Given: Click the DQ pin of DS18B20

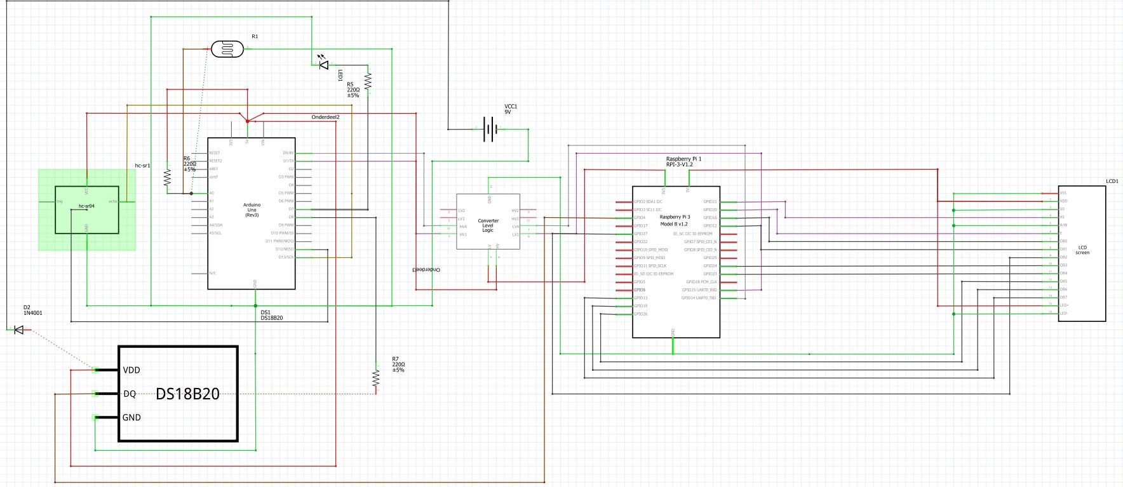Looking at the screenshot, I should tap(108, 394).
